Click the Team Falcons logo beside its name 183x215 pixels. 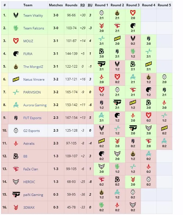[16, 28]
